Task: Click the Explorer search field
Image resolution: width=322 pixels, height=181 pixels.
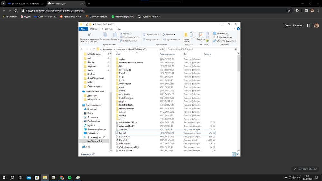Action: [x=202, y=49]
